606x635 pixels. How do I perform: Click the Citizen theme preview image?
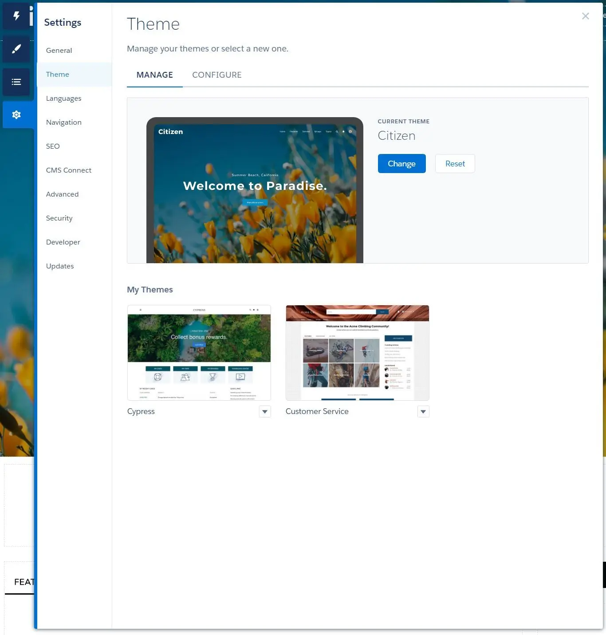point(255,190)
